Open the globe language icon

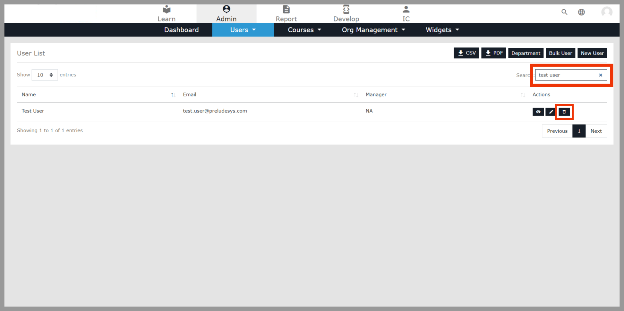pos(581,12)
